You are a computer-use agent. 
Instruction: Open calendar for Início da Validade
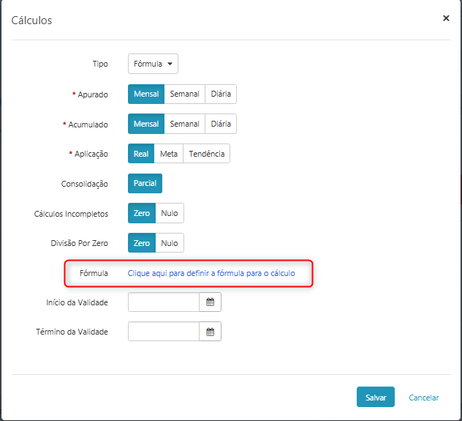[x=210, y=302]
